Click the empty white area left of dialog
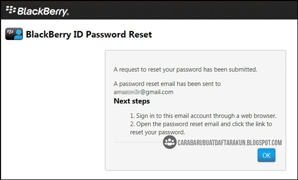The height and width of the screenshot is (180, 298). 53,110
